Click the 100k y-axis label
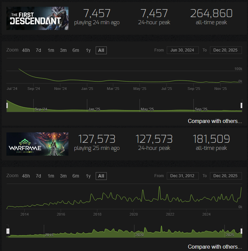 tap(238, 69)
